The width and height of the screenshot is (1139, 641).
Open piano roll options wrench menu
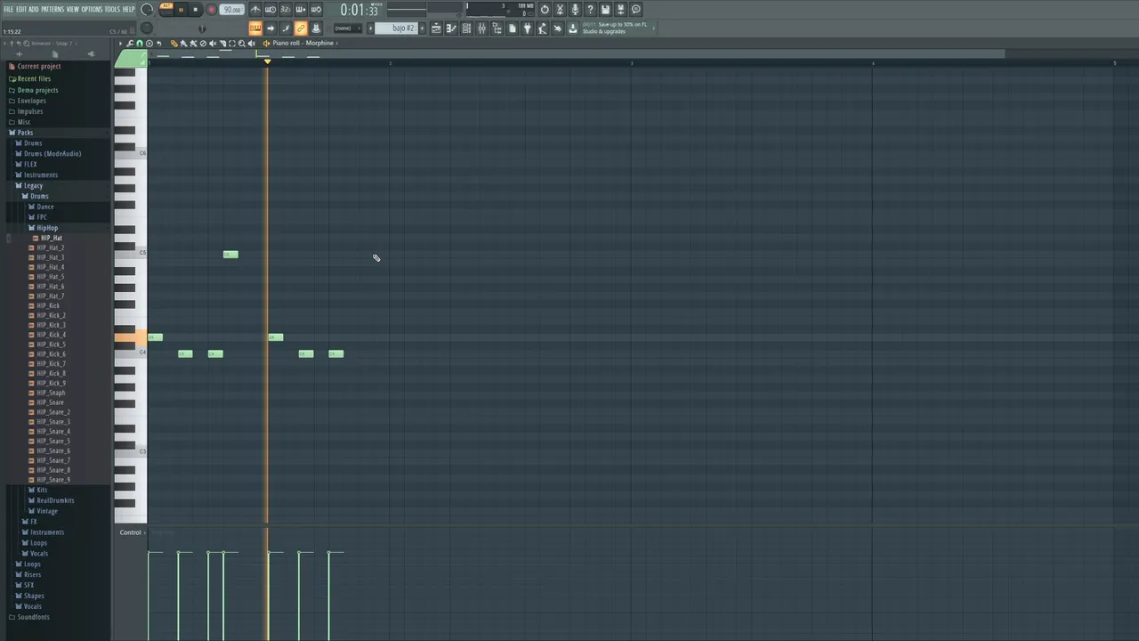[130, 44]
